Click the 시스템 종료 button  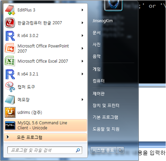click(x=103, y=150)
